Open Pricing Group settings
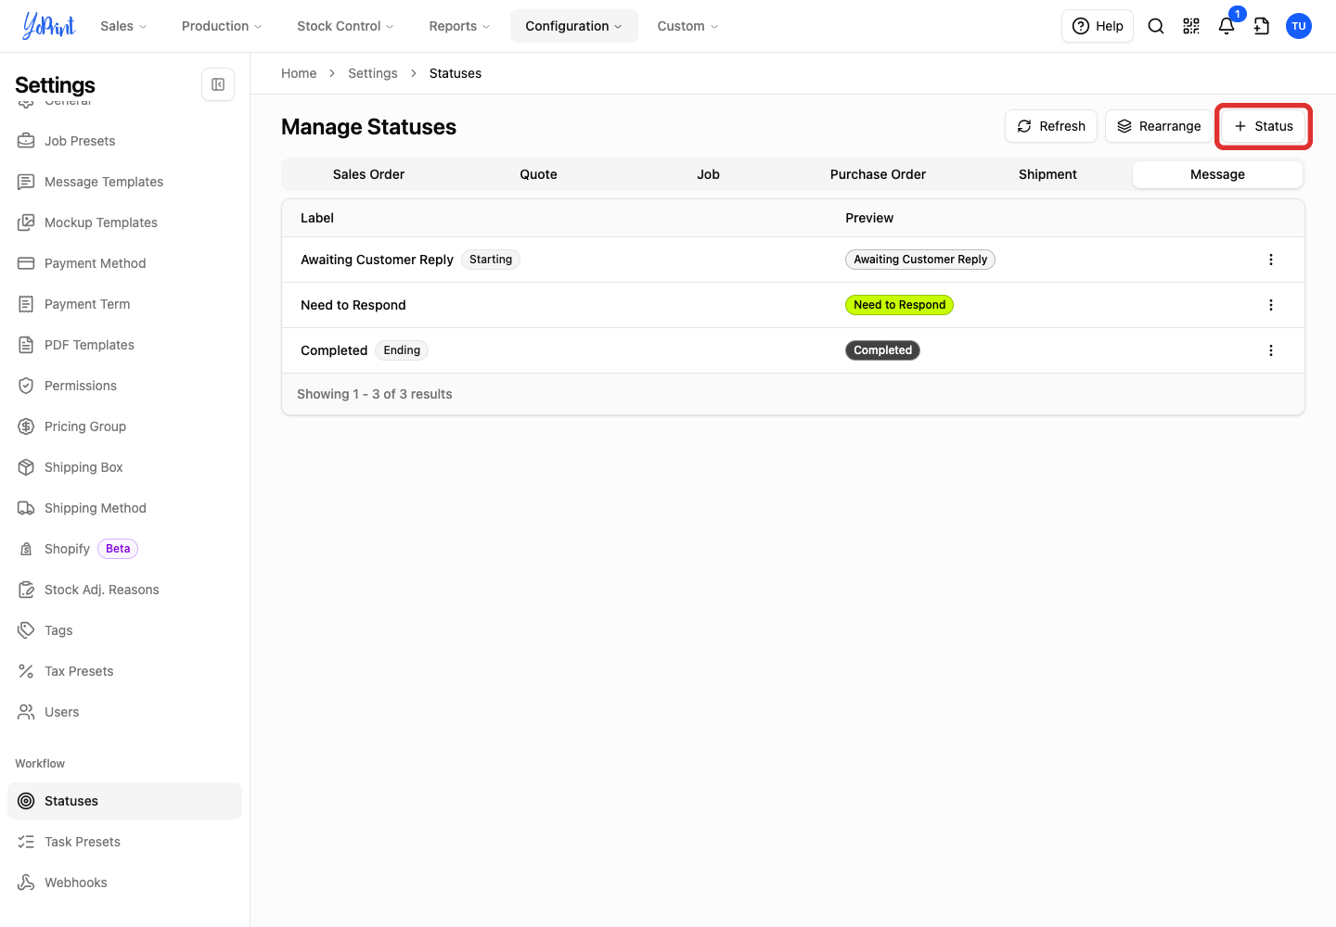The image size is (1336, 927). [x=124, y=426]
